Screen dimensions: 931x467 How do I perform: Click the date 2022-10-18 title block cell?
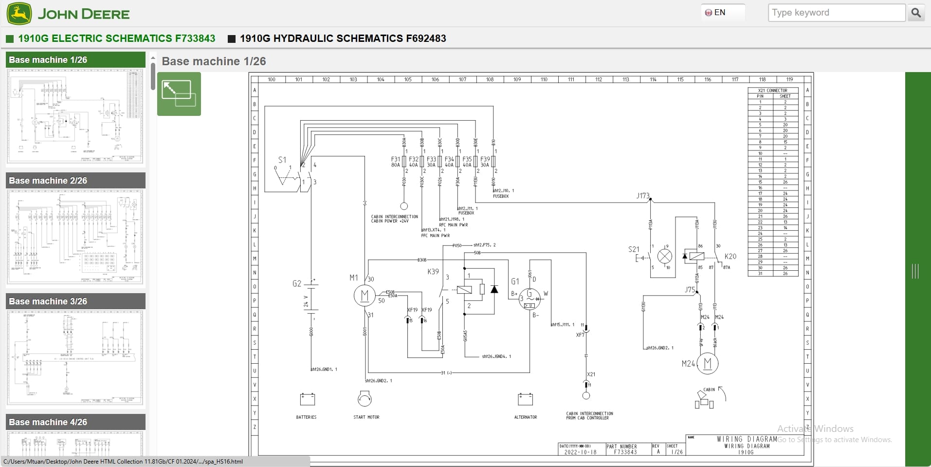(x=581, y=449)
